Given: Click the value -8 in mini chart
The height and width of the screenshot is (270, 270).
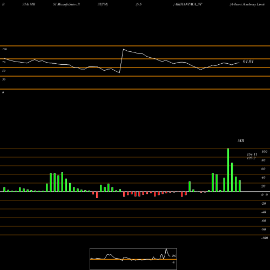Looking at the screenshot, I should point(173,262).
